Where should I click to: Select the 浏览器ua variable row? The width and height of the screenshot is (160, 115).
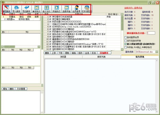(21, 19)
